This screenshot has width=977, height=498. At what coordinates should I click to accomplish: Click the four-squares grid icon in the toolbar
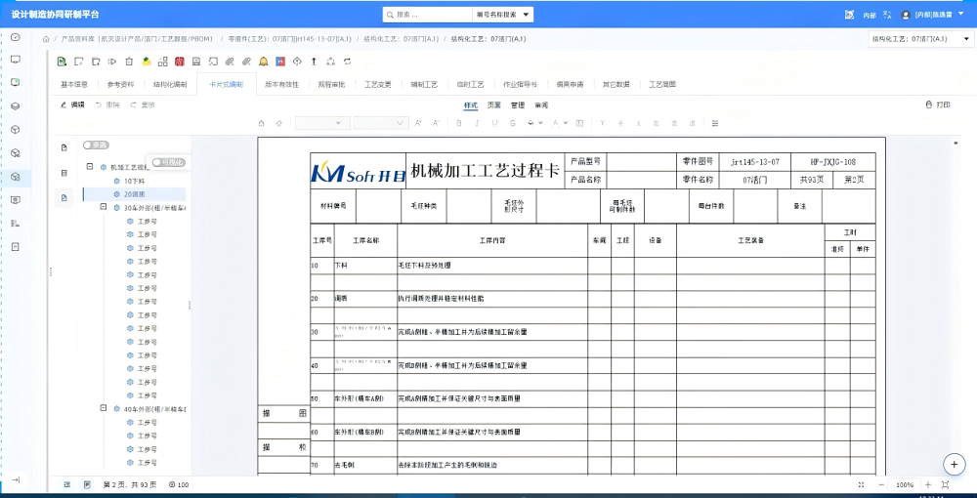[162, 62]
